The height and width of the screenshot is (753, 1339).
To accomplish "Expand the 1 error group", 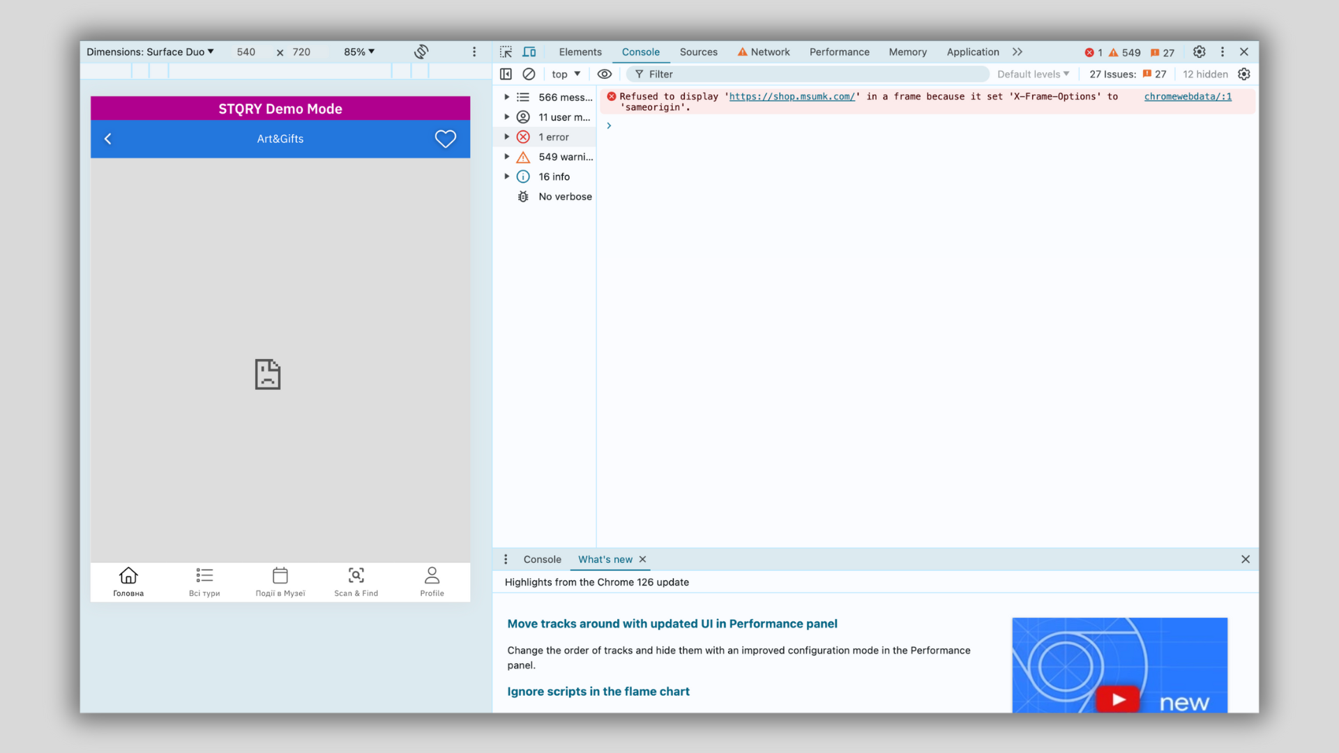I will (x=507, y=137).
